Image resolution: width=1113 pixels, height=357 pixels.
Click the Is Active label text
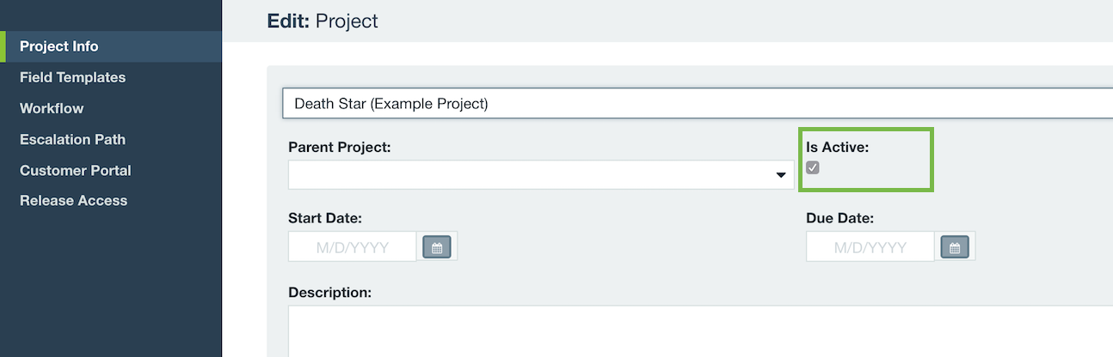click(x=838, y=148)
